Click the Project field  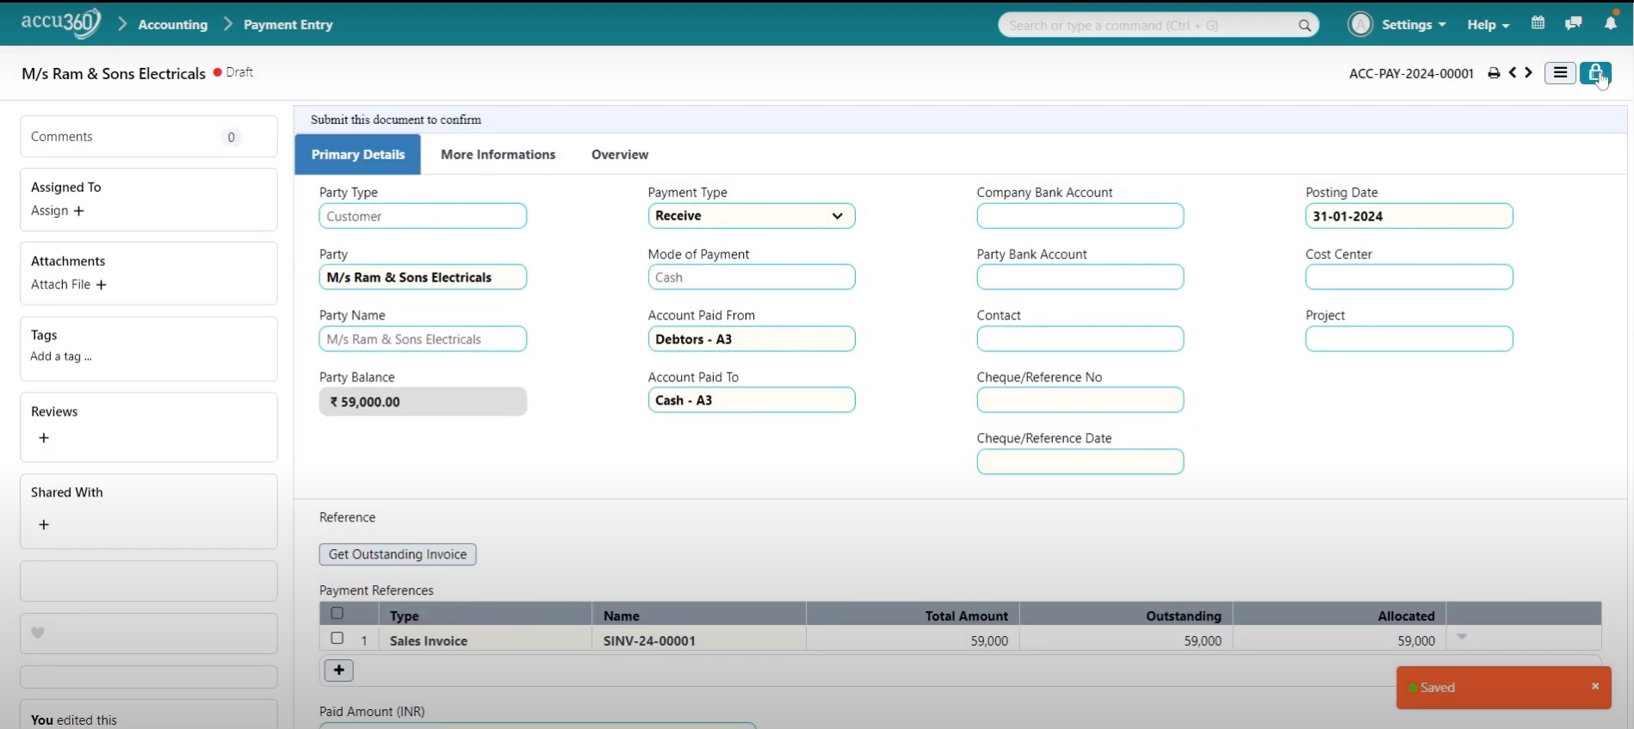(1409, 339)
